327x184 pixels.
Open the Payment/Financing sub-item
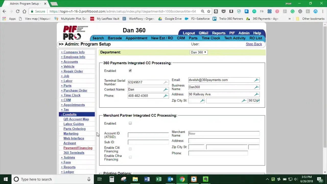click(x=78, y=148)
